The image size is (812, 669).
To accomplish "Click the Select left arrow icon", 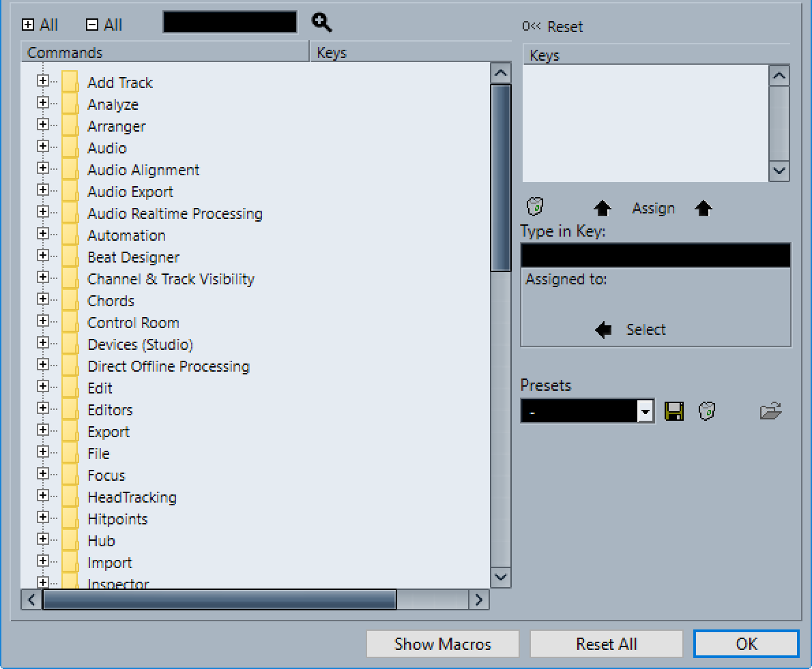I will point(603,329).
